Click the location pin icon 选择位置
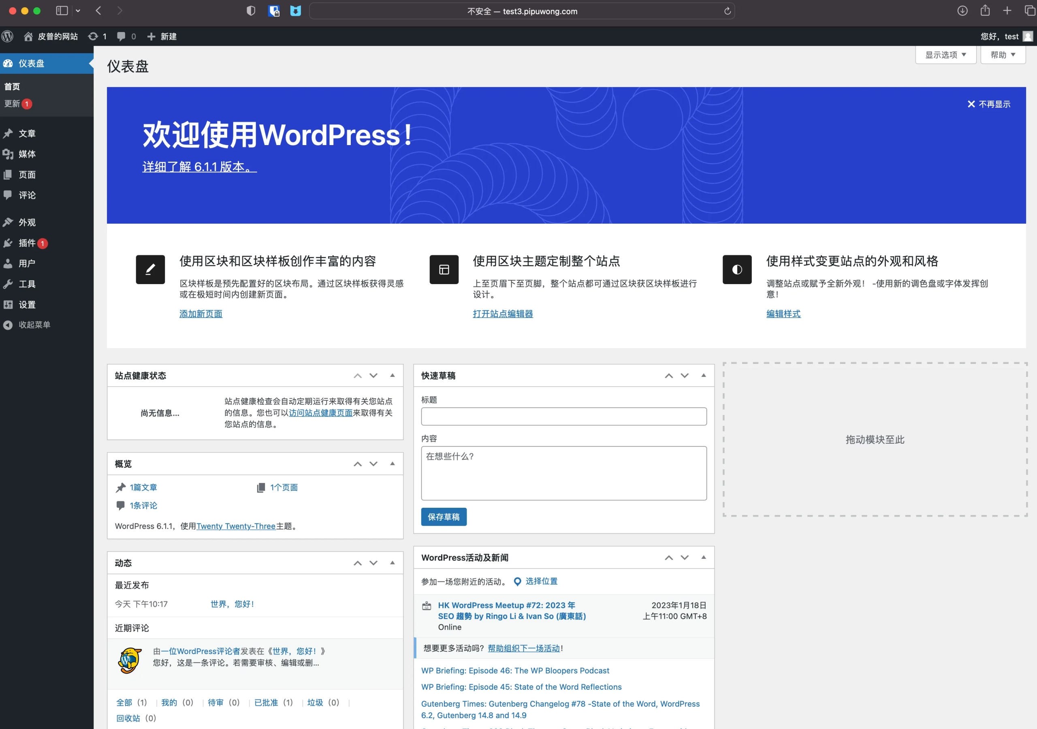 pos(518,581)
